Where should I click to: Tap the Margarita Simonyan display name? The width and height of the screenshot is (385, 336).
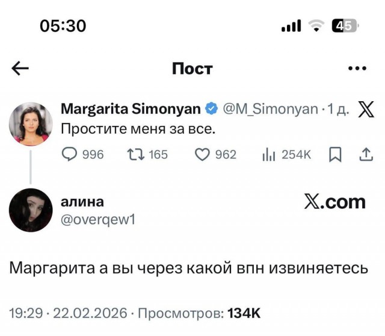131,109
